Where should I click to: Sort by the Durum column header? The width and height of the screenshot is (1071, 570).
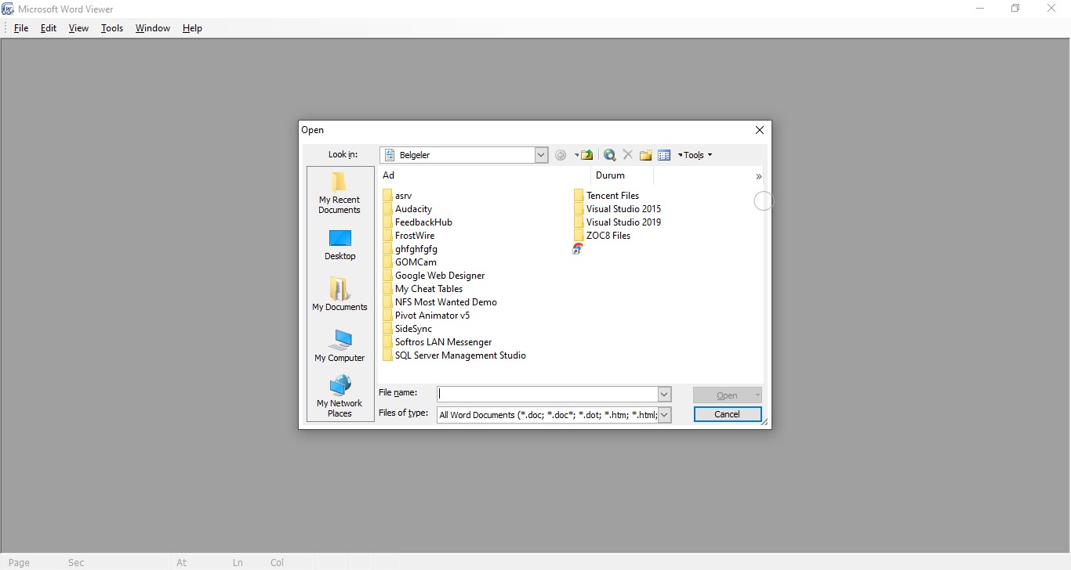click(x=622, y=175)
